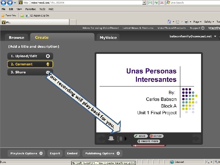Click the hat identity icon in player
The width and height of the screenshot is (220, 165).
(111, 138)
